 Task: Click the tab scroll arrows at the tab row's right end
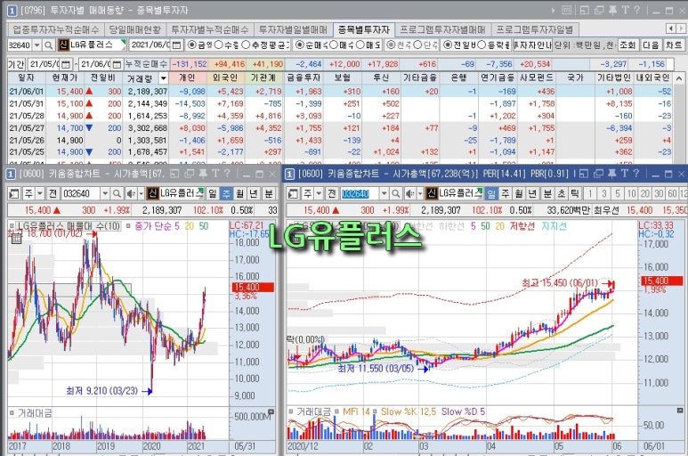(676, 29)
